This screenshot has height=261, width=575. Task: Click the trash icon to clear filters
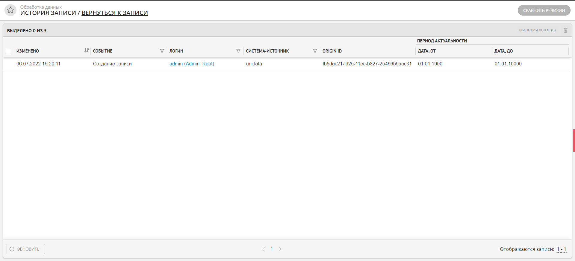565,30
